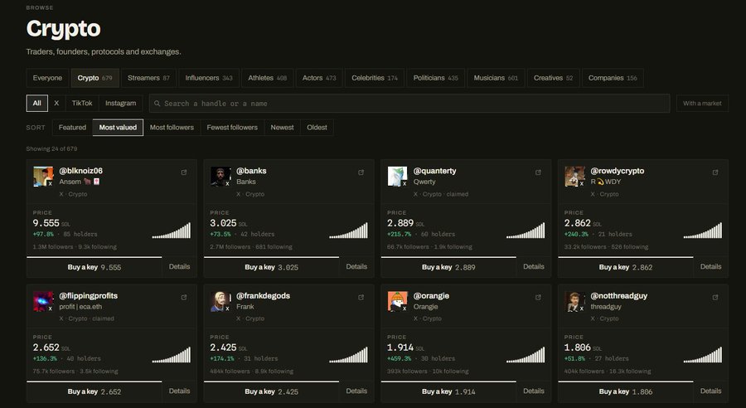The image size is (746, 408).
Task: Click @orangie profile avatar
Action: [x=397, y=301]
